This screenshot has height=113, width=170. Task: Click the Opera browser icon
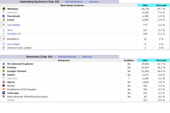coord(4,82)
